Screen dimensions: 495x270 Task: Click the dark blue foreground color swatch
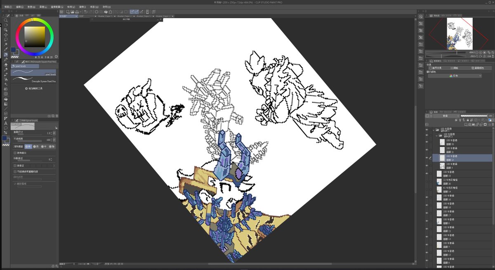coord(4,138)
